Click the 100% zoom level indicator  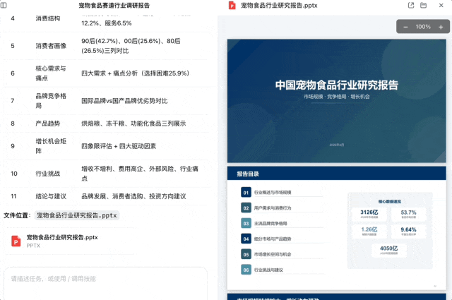pyautogui.click(x=422, y=27)
